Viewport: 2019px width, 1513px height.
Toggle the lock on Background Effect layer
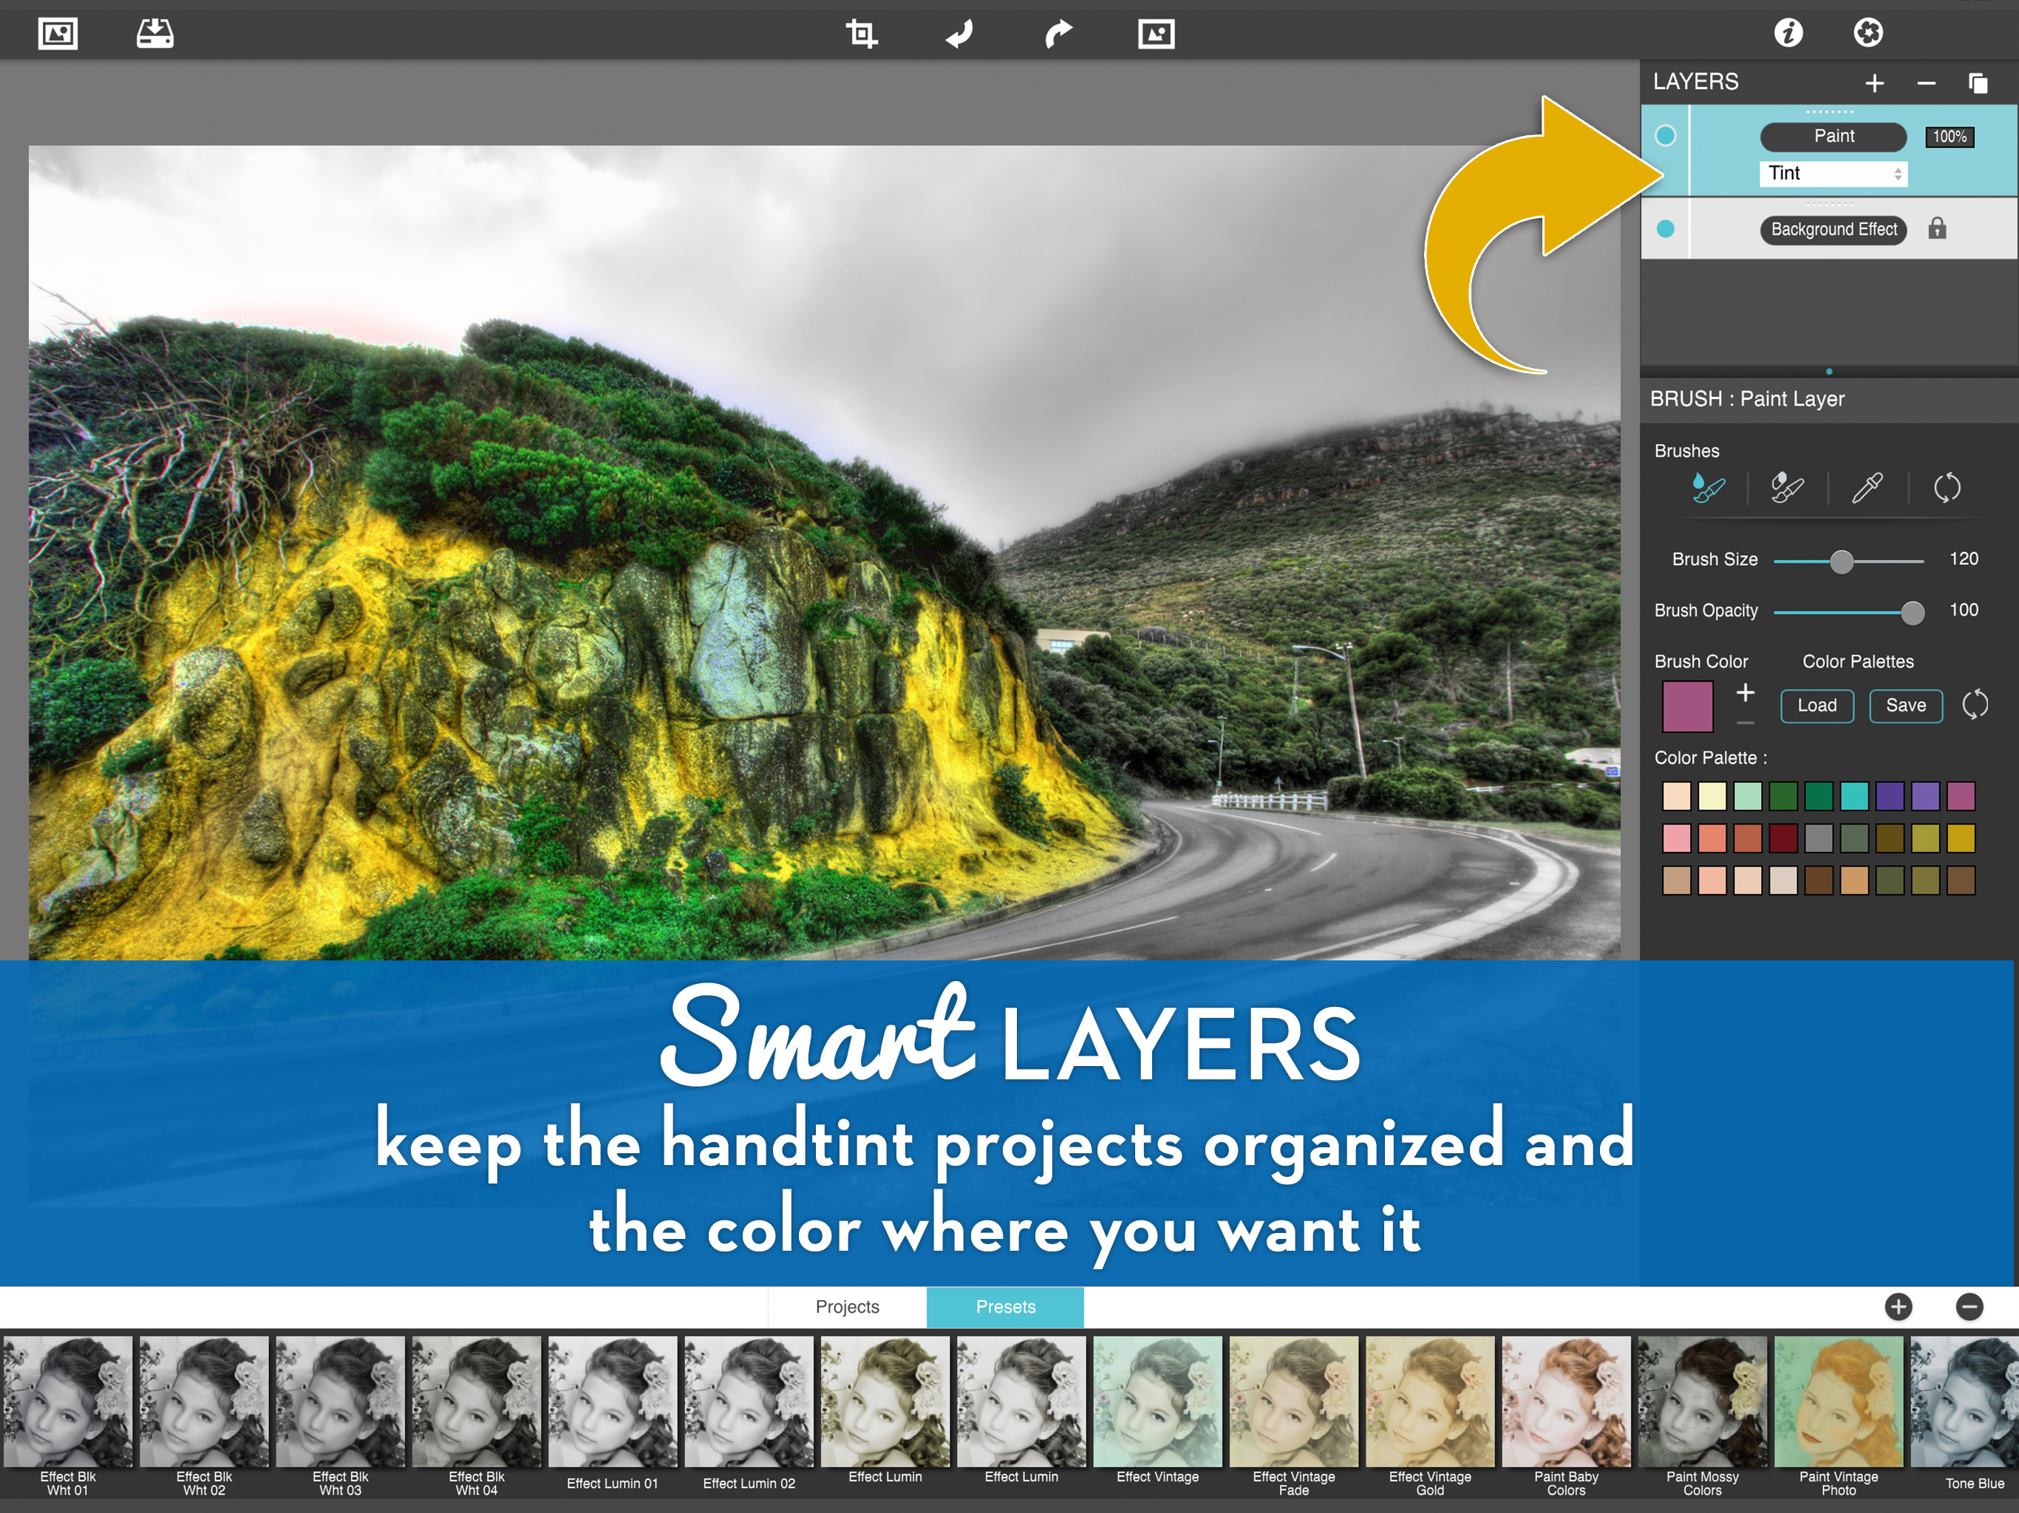click(x=1937, y=229)
